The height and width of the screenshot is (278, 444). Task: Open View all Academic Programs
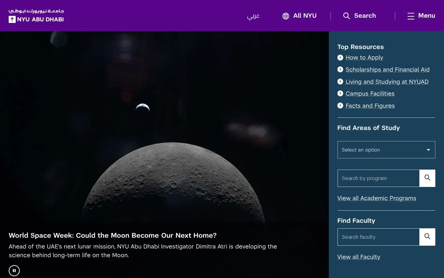(377, 198)
